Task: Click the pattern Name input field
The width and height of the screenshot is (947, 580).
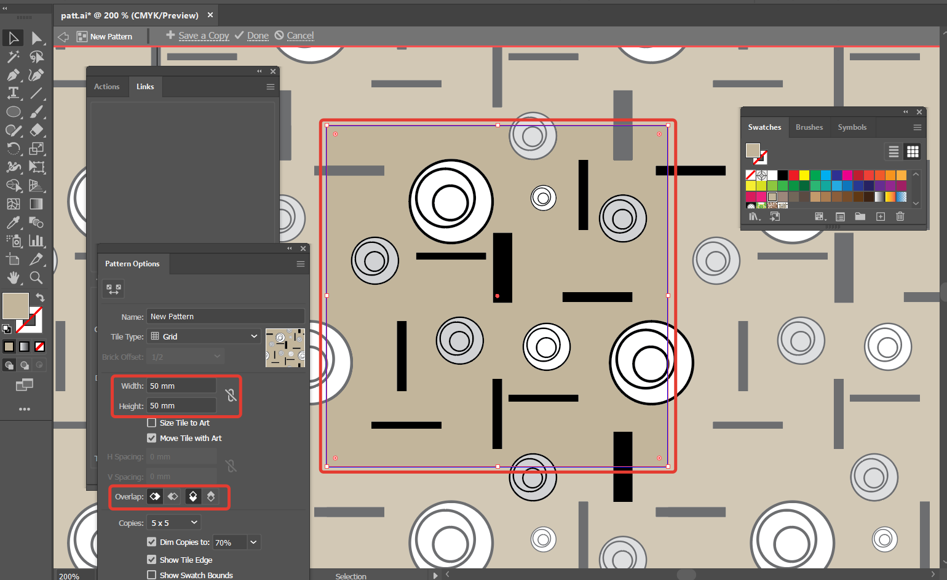Action: (225, 316)
